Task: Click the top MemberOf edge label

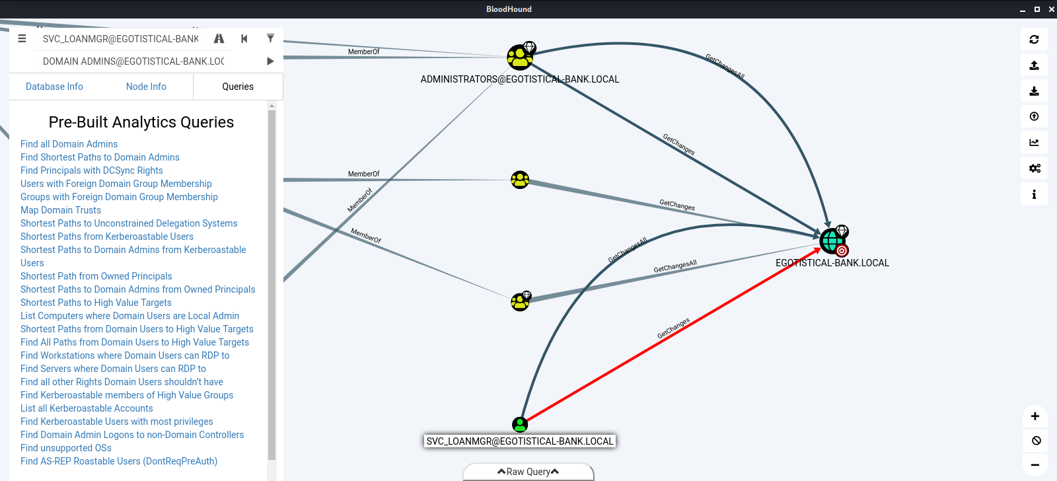Action: tap(363, 52)
